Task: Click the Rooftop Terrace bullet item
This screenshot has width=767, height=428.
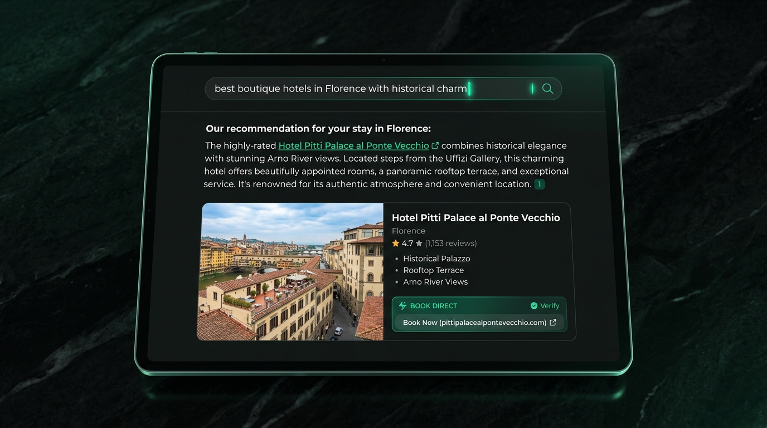Action: (433, 270)
